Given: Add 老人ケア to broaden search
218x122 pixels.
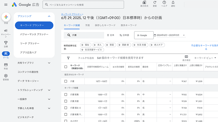Looking at the screenshot, I should click(x=157, y=45).
